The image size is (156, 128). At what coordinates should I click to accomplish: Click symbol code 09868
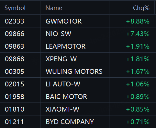click(15, 59)
